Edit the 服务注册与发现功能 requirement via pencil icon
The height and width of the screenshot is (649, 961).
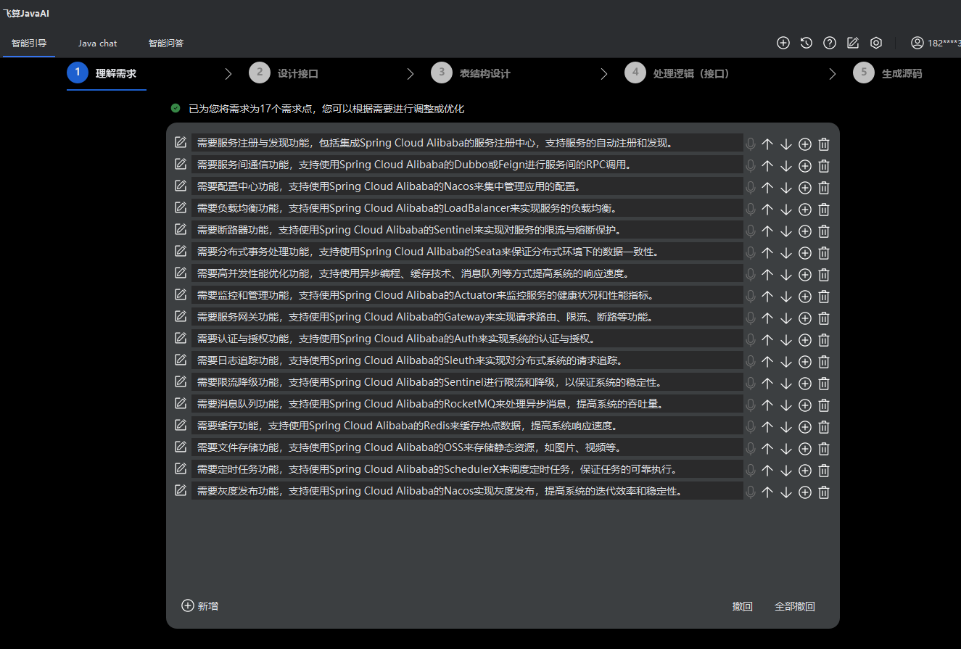coord(181,142)
